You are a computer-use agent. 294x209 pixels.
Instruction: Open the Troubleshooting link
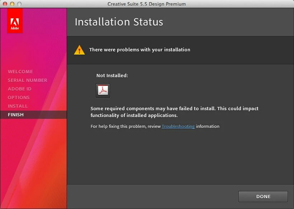point(178,126)
